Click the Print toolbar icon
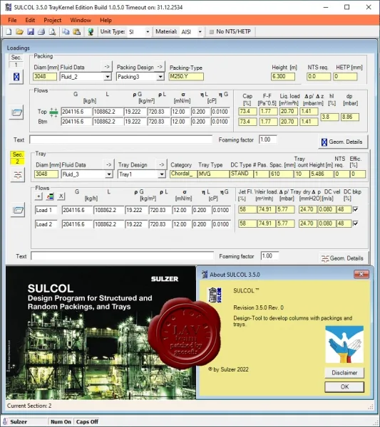Image resolution: width=380 pixels, height=427 pixels. tap(41, 31)
